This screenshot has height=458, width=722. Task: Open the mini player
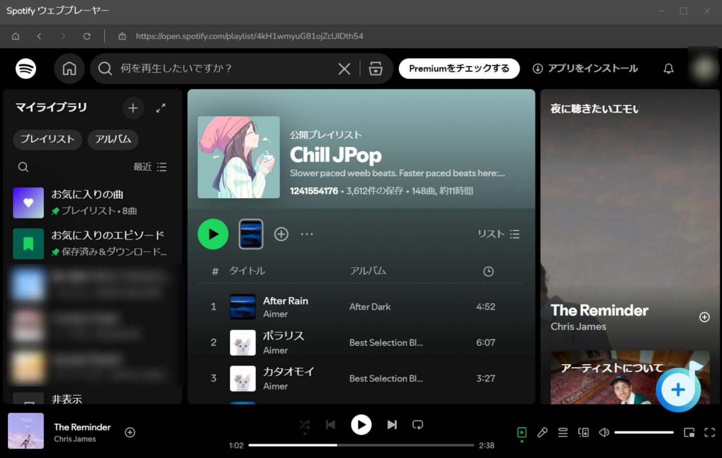click(x=689, y=432)
